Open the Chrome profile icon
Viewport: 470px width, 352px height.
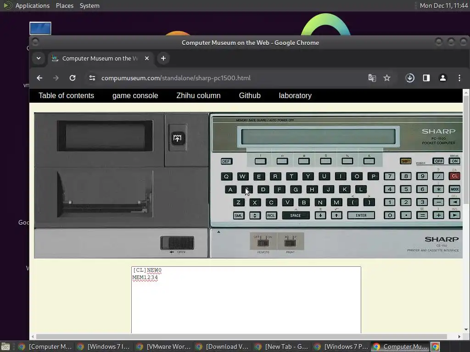coord(443,78)
